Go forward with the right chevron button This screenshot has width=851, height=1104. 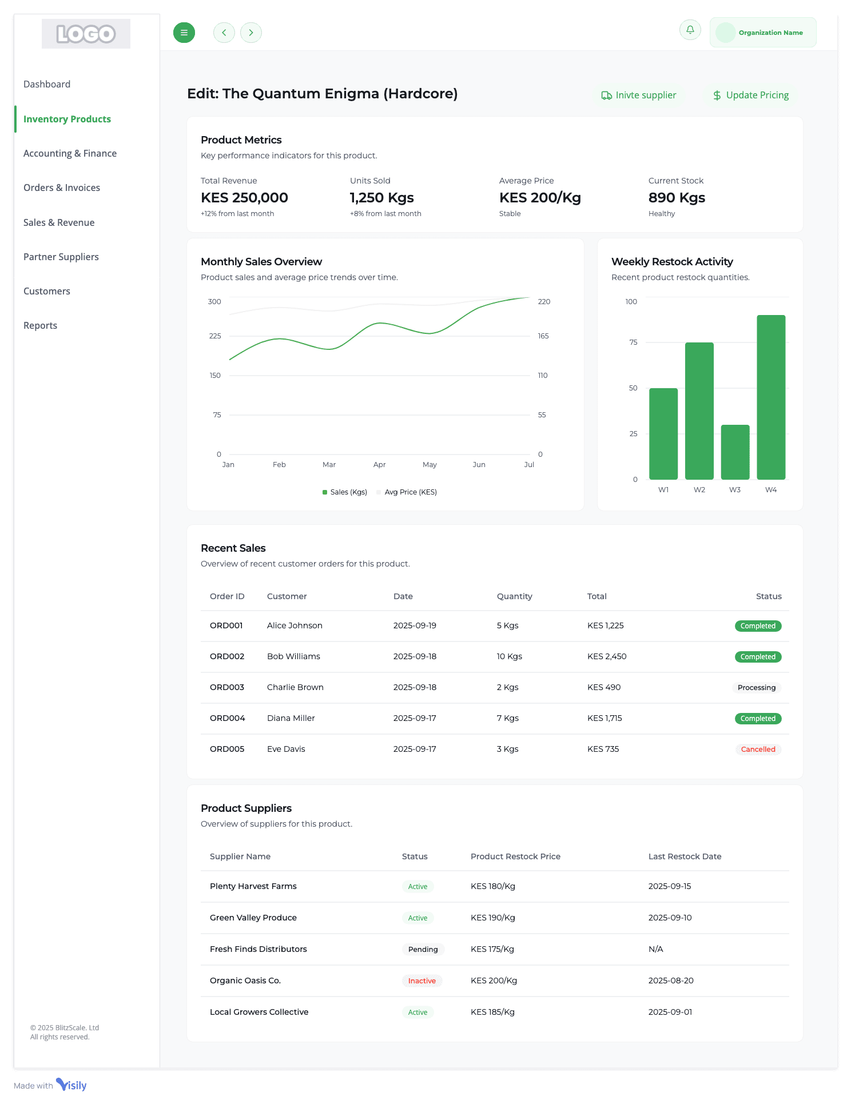251,33
